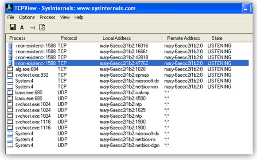
Task: Click process icon on selected 47762 row
Action: 10,63
